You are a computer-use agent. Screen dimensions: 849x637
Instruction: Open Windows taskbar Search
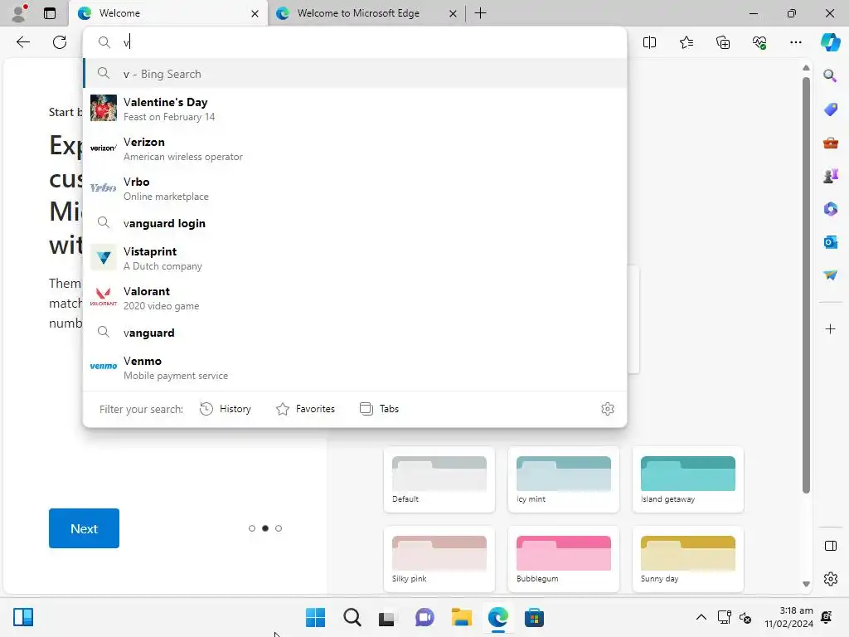(x=352, y=617)
